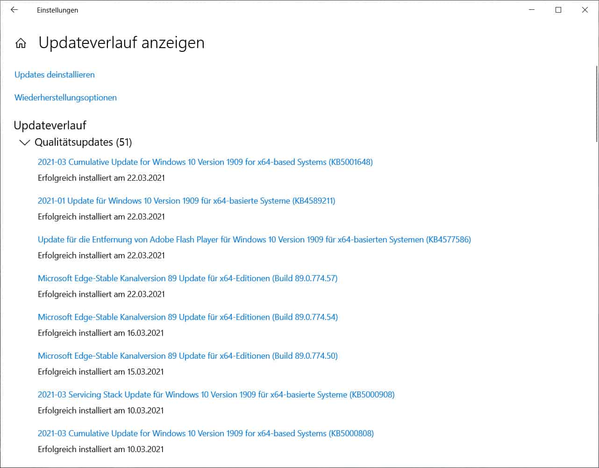Screen dimensions: 599x468
Task: Click install date under KB5001648
Action: coord(101,178)
